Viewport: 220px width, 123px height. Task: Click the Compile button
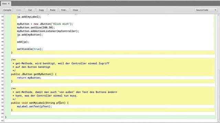[x=7, y=10]
